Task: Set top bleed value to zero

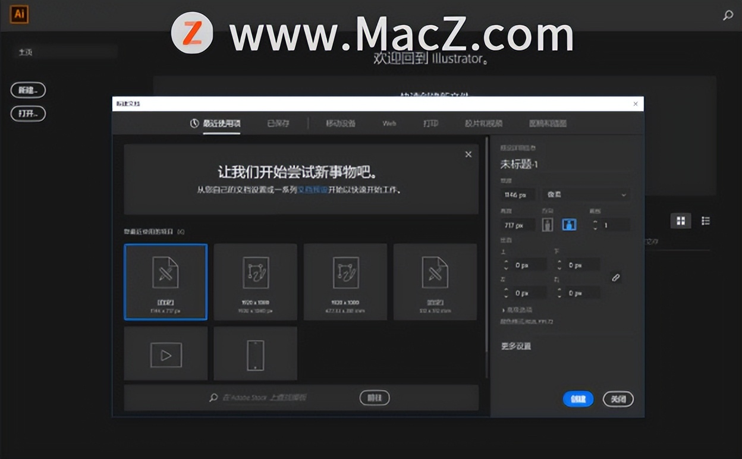Action: (528, 265)
